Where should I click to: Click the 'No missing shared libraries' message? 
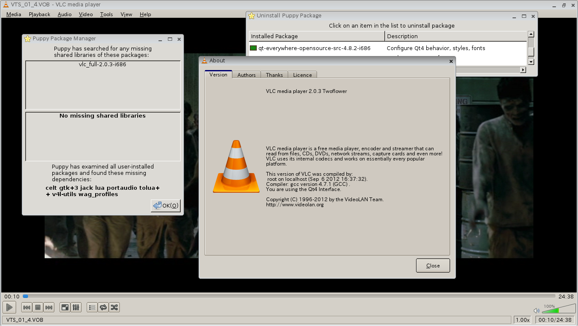102,115
